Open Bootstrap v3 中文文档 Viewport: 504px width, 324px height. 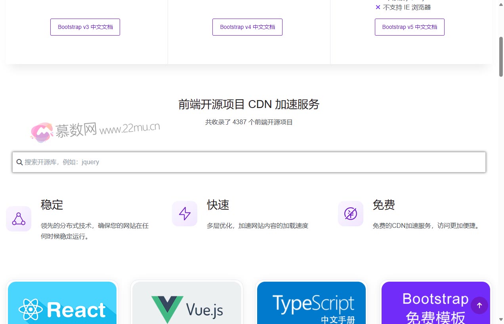click(85, 27)
